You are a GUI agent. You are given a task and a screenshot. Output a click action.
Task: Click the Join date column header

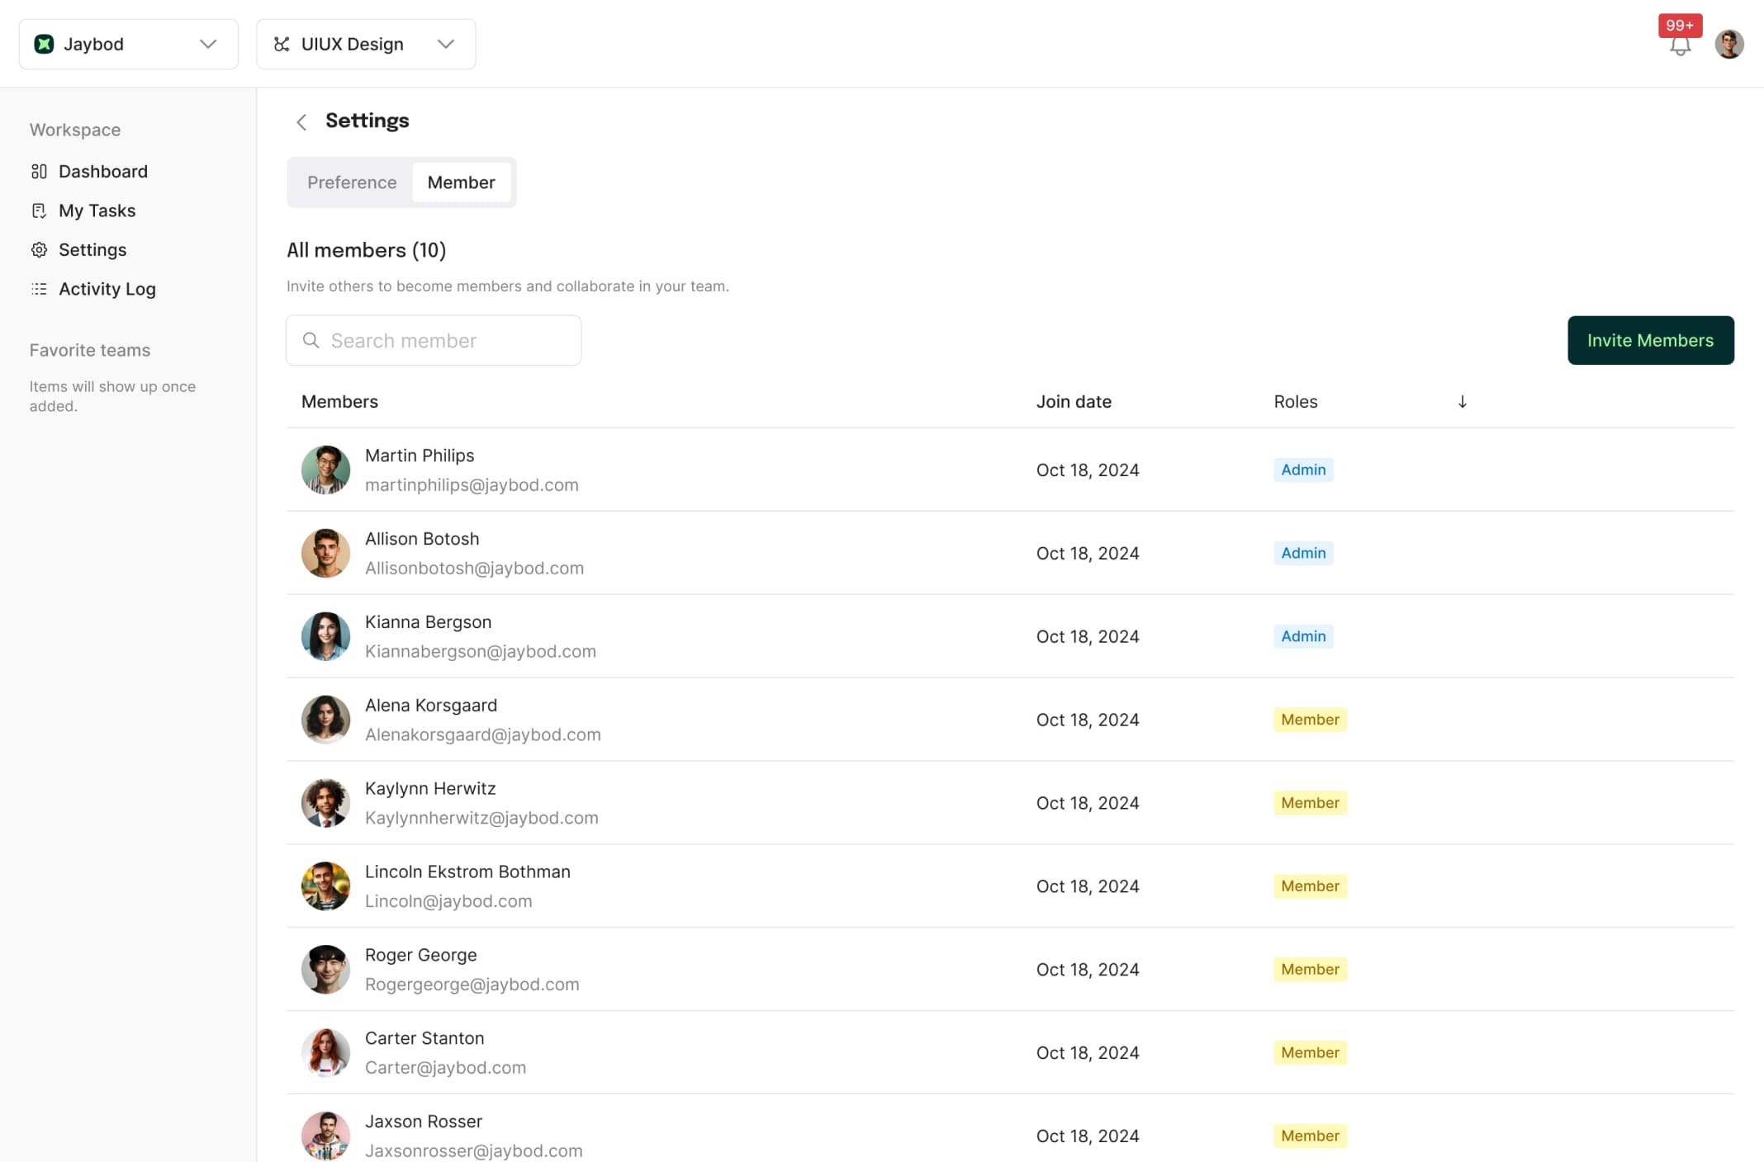click(x=1074, y=402)
